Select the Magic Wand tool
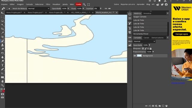Viewport: 192px width, 108px height. pos(2,25)
